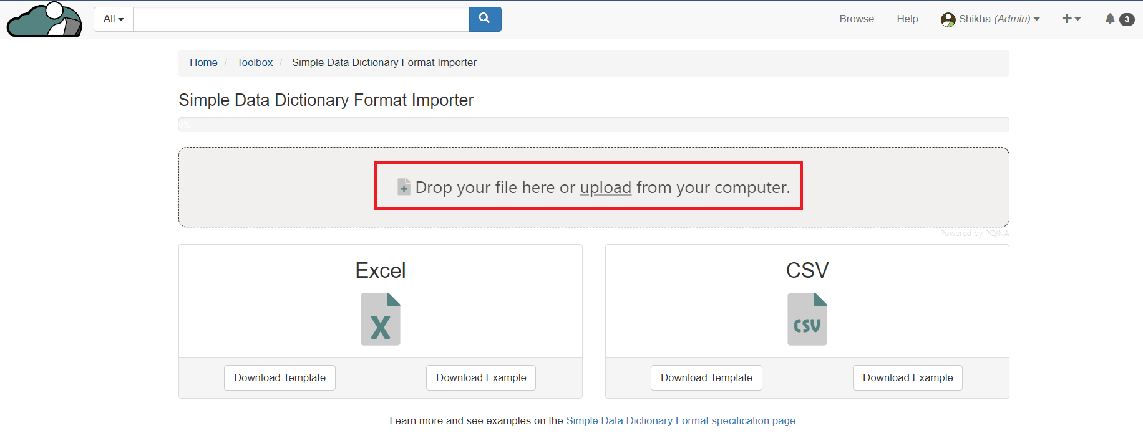The image size is (1143, 446).
Task: Focus the search text field
Action: (301, 19)
